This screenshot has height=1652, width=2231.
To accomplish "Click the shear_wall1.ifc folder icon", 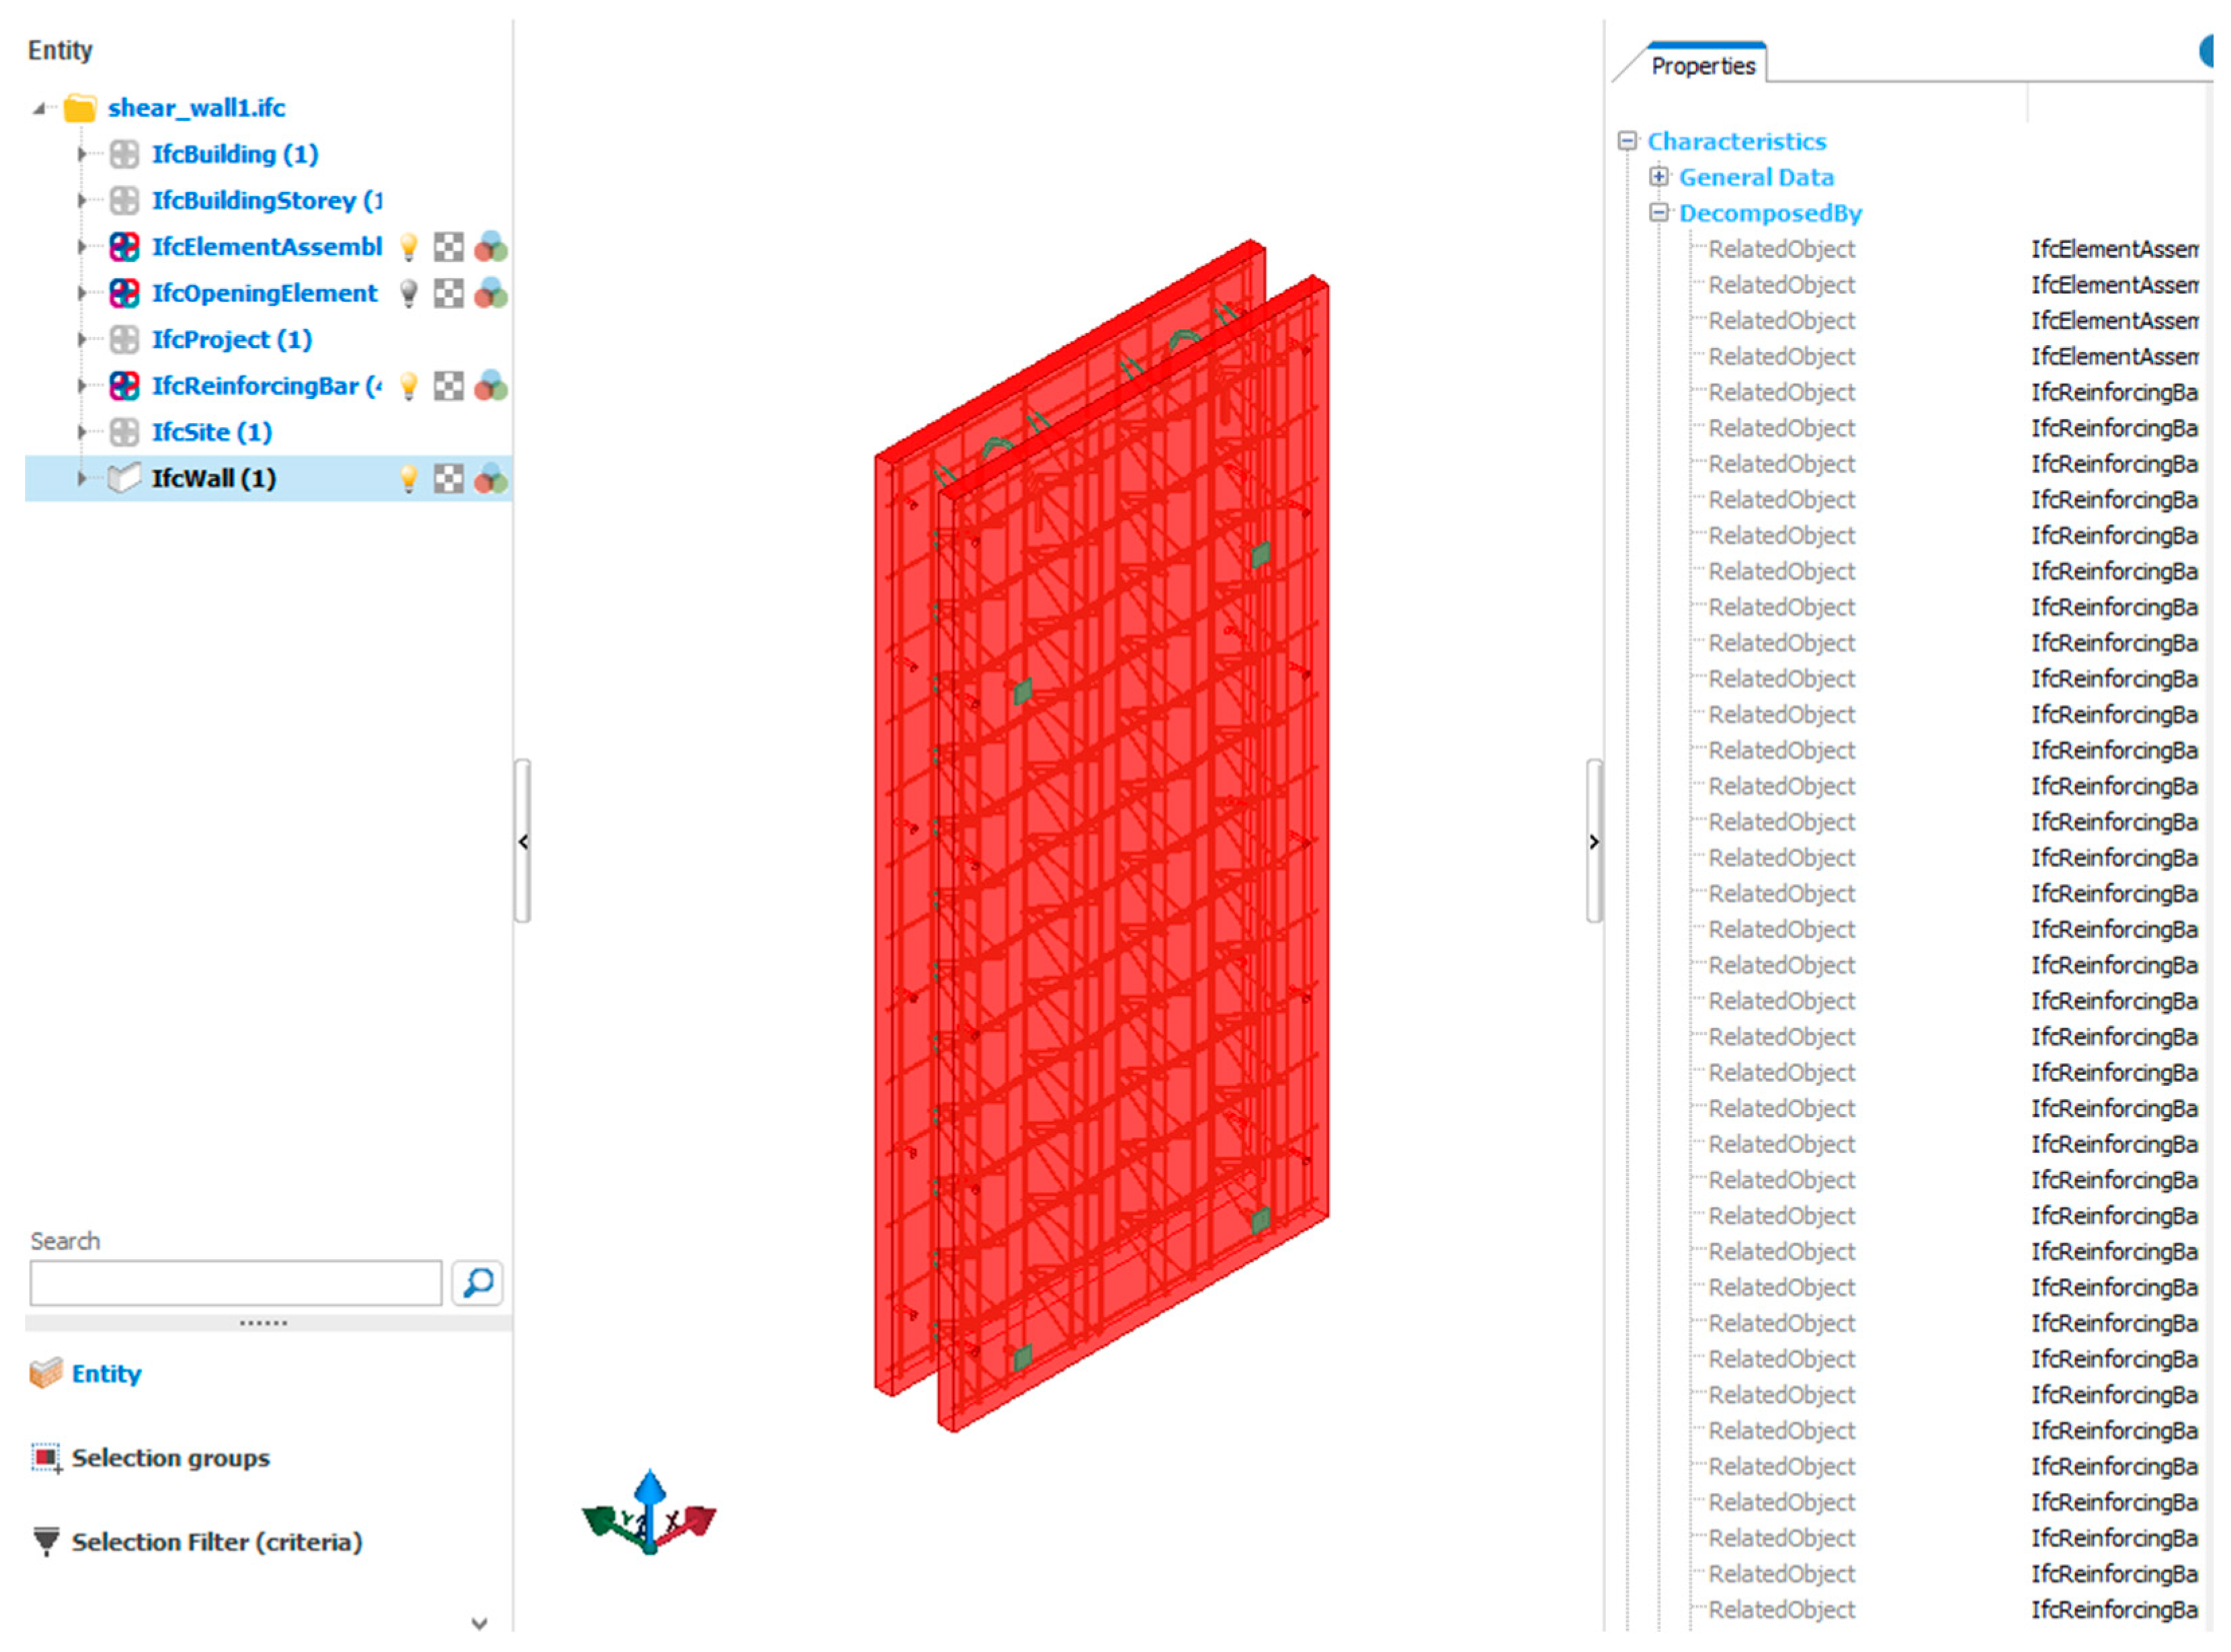I will click(80, 108).
